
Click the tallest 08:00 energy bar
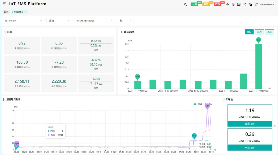(258, 66)
